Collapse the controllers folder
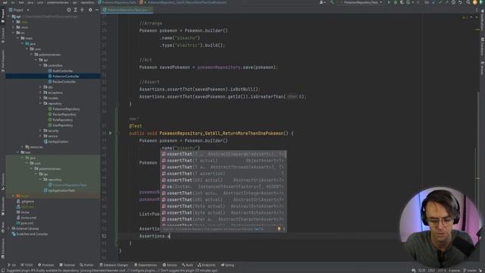This screenshot has width=485, height=273. pos(40,65)
